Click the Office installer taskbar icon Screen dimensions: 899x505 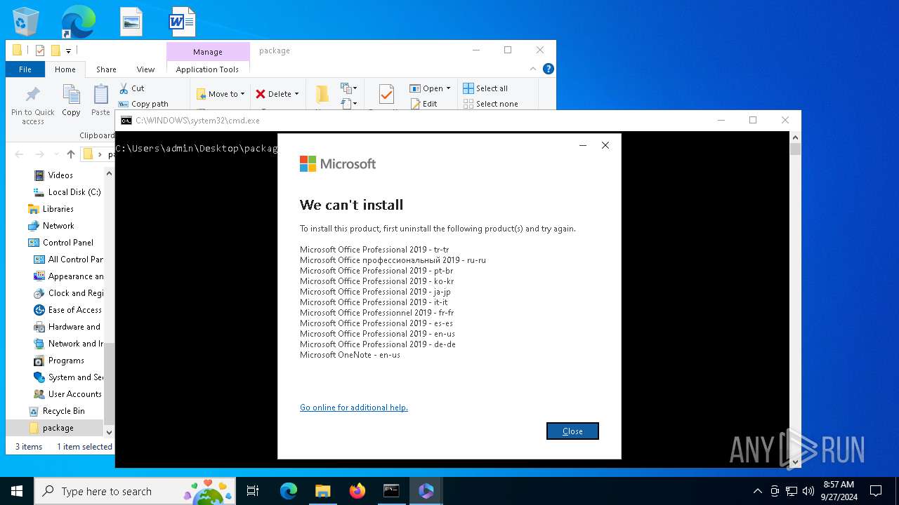click(426, 491)
